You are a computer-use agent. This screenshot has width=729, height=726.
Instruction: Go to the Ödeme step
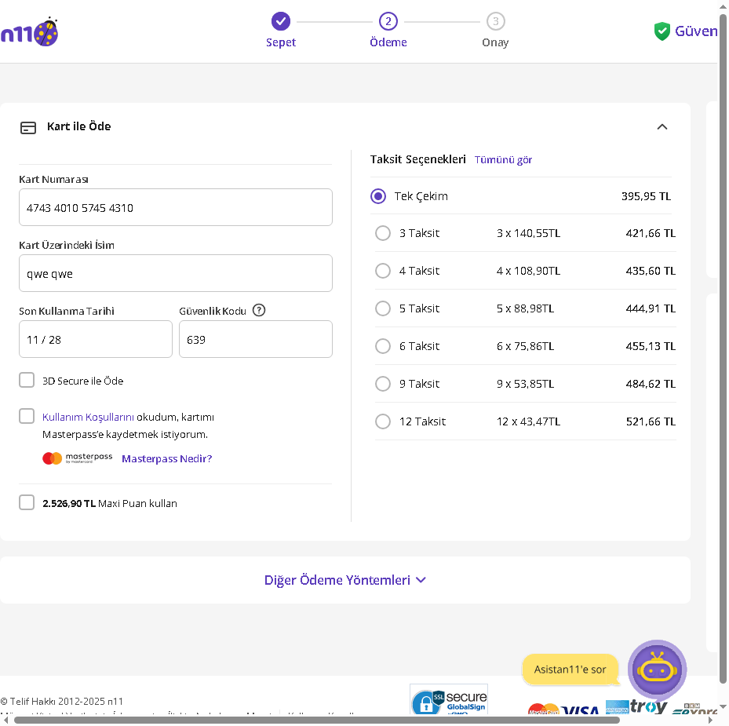[388, 21]
